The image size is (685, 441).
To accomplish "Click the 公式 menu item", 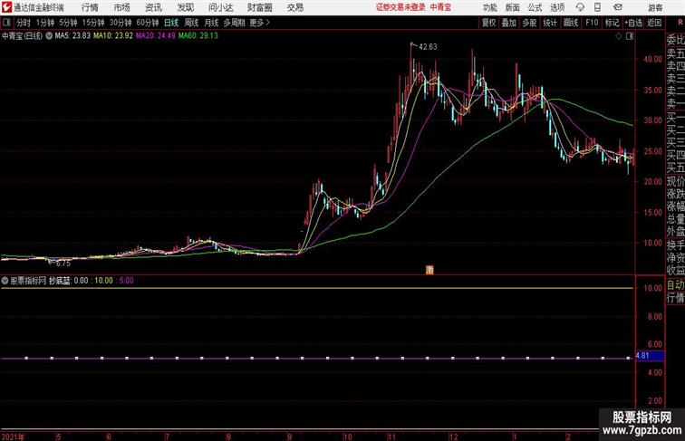I will pyautogui.click(x=535, y=7).
